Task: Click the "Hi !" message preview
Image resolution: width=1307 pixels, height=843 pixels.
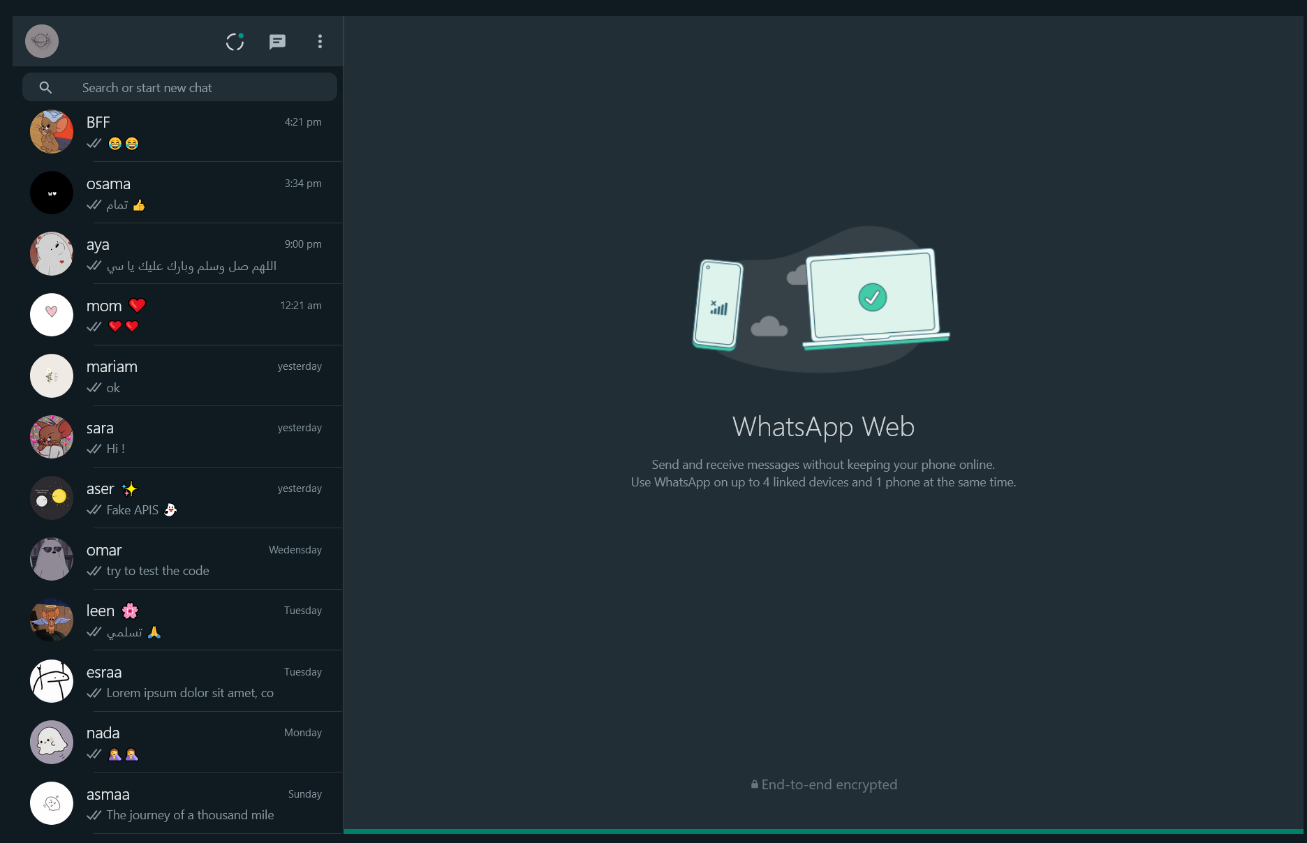Action: (x=116, y=449)
